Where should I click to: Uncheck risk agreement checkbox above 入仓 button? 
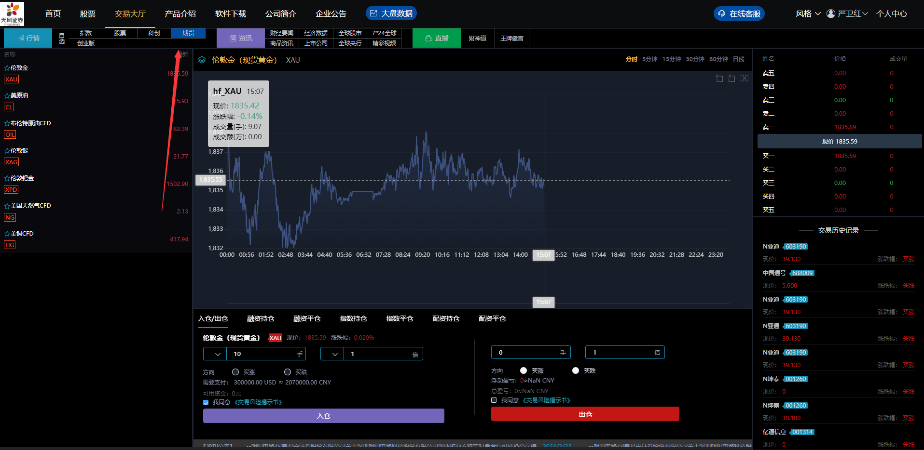tap(206, 402)
